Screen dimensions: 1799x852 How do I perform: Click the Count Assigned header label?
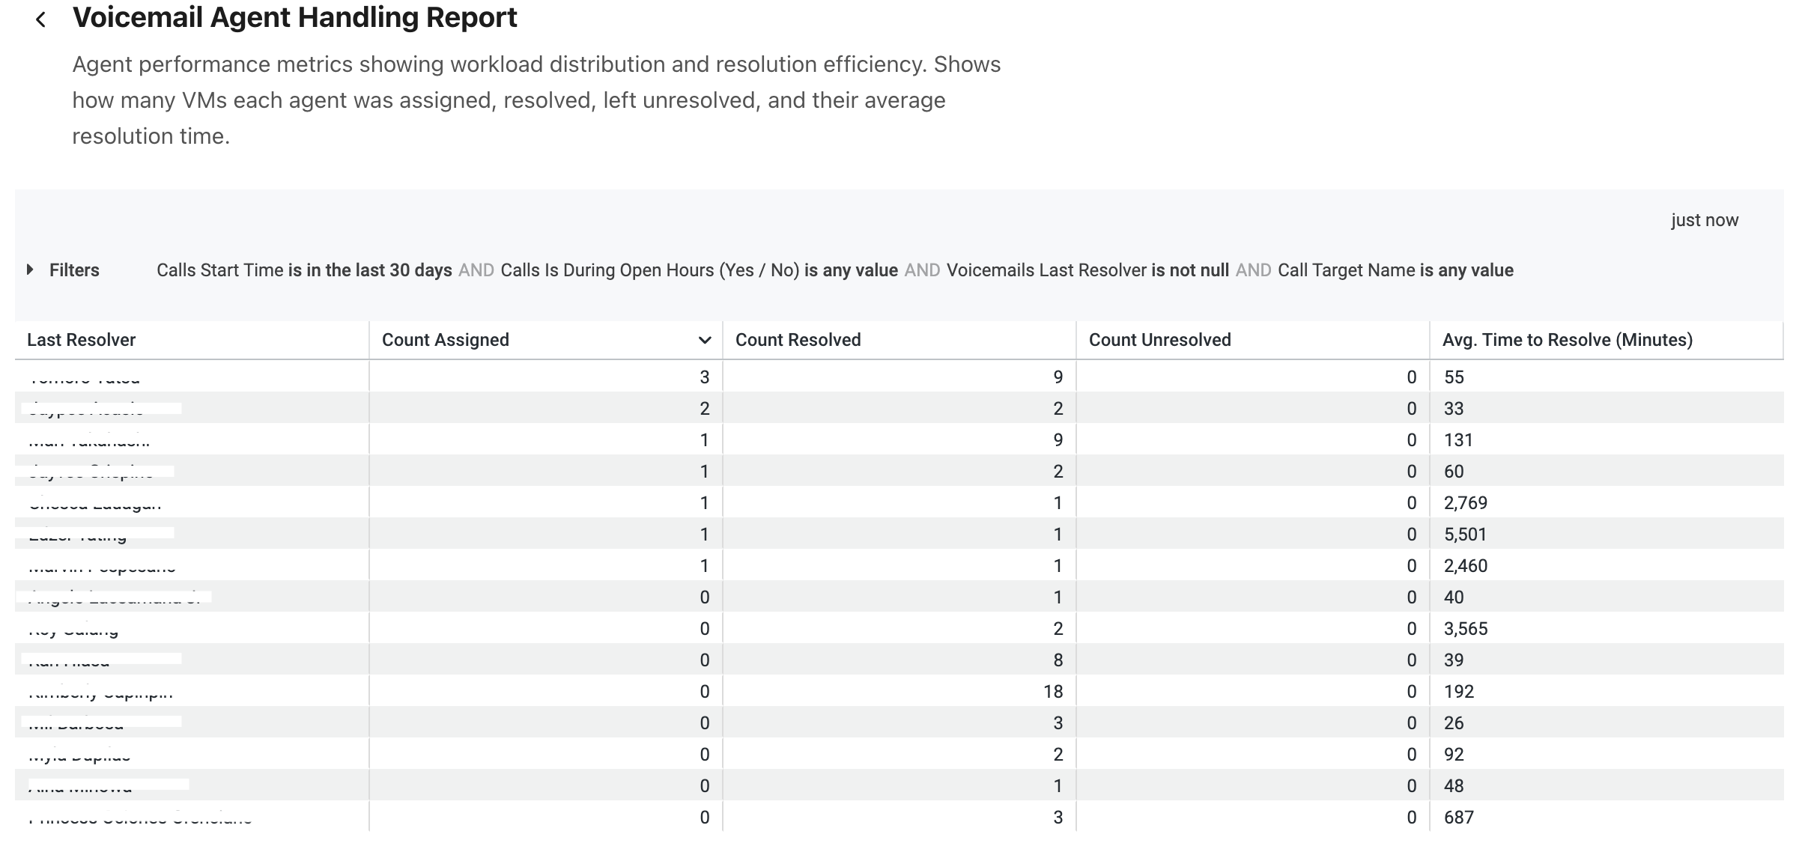pos(446,340)
